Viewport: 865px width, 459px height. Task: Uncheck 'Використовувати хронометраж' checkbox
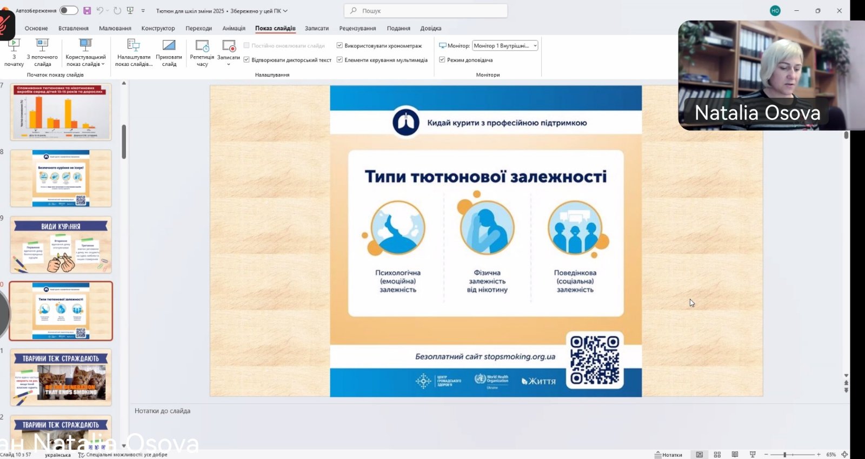340,46
